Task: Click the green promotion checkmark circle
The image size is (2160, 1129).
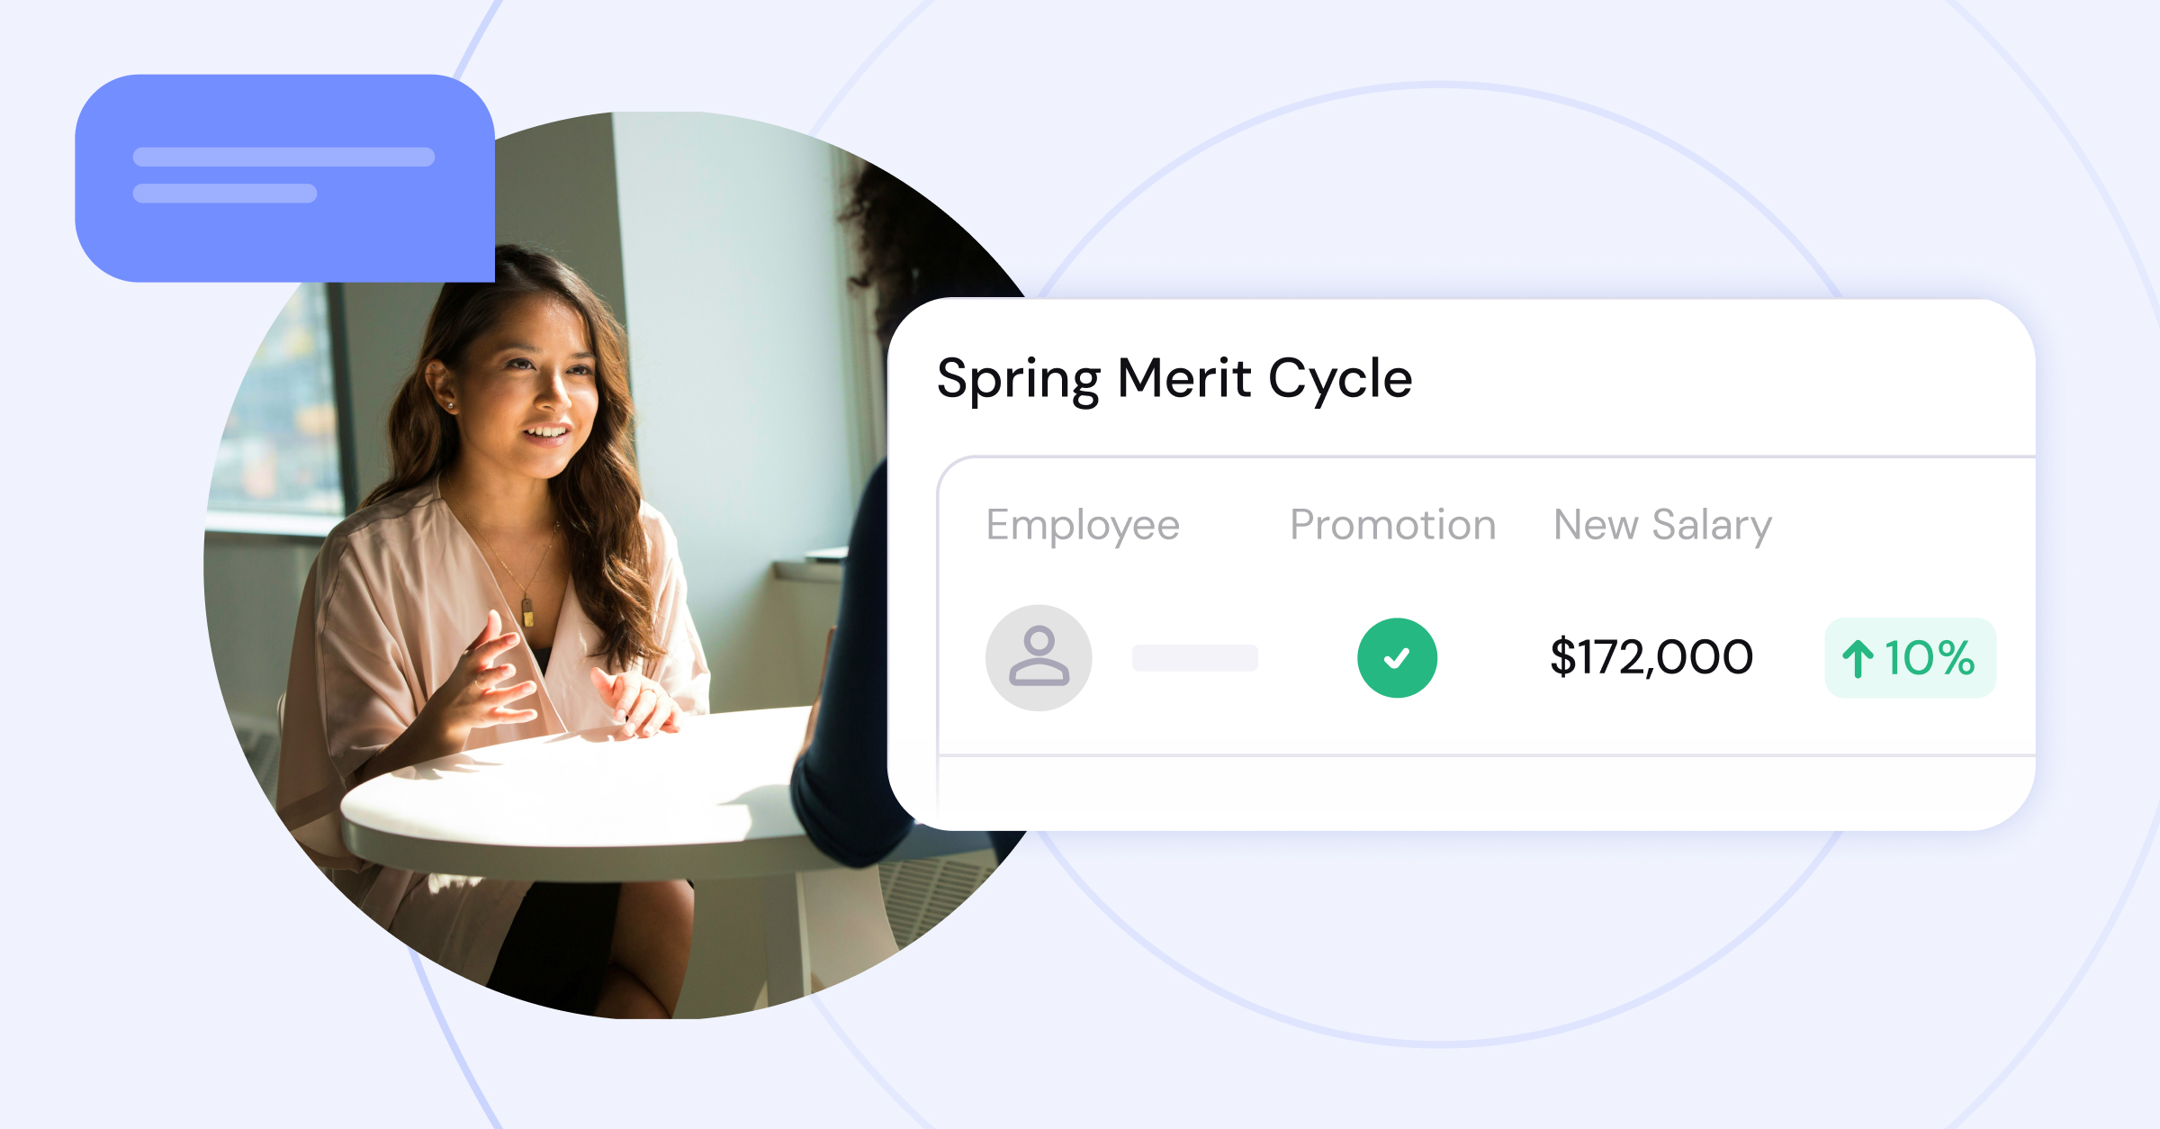Action: point(1397,657)
